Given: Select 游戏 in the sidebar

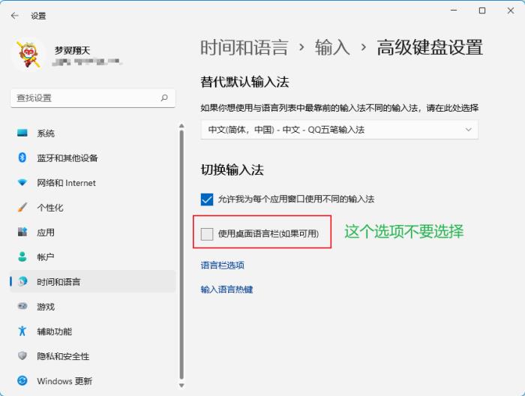Looking at the screenshot, I should pyautogui.click(x=46, y=307).
